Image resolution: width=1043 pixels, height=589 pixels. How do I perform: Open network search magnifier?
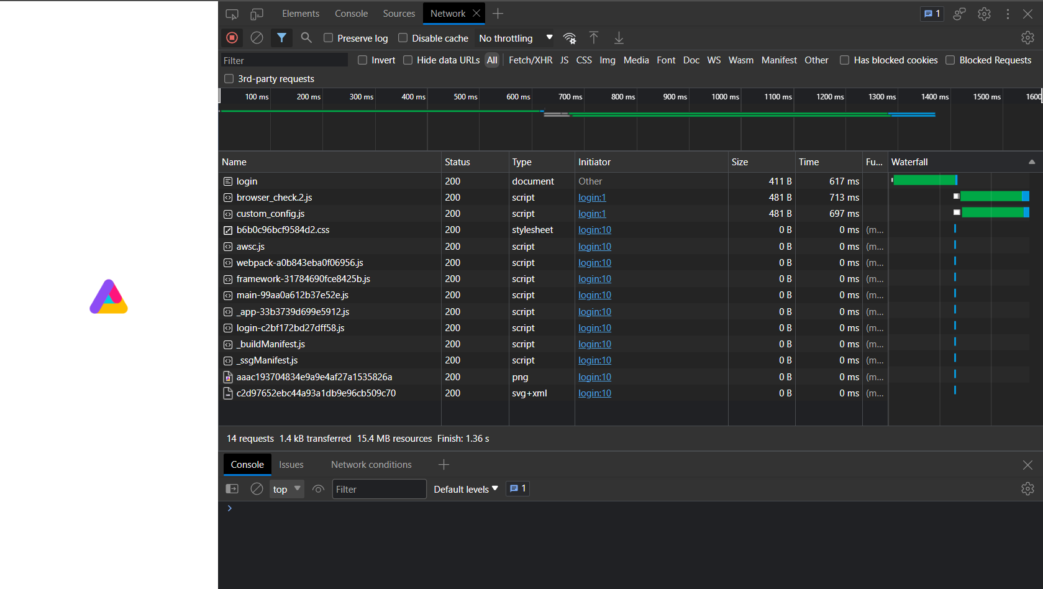pyautogui.click(x=306, y=38)
